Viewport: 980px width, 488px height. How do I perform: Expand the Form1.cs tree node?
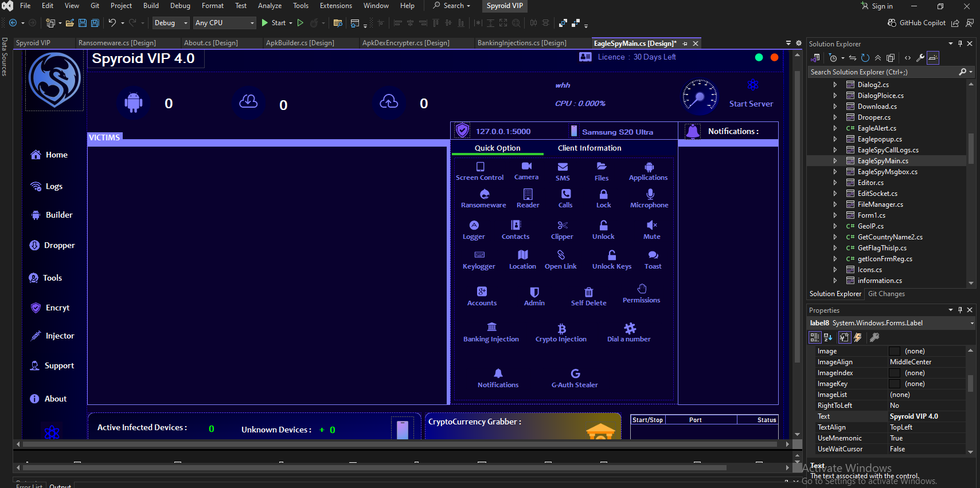pyautogui.click(x=835, y=215)
